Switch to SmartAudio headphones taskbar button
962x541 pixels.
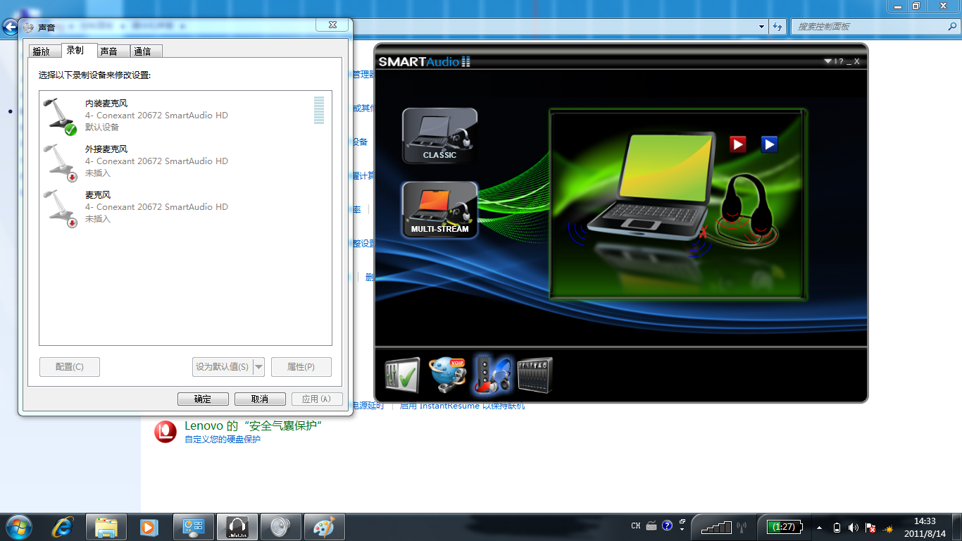[x=237, y=527]
